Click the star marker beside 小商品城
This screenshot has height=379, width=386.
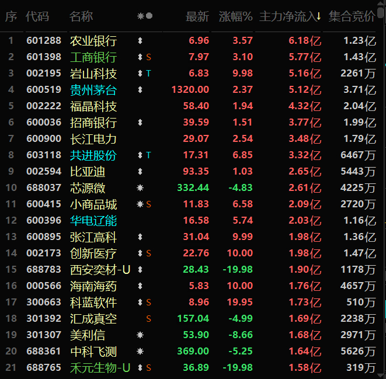(x=140, y=204)
